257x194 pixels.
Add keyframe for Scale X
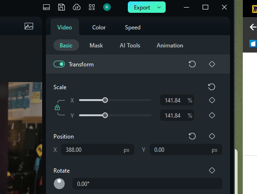212,100
